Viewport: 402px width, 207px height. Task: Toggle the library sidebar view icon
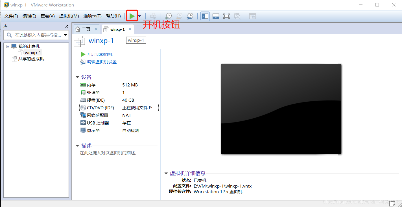(205, 16)
